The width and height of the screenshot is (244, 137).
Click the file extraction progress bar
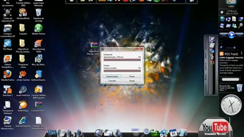(x=122, y=60)
